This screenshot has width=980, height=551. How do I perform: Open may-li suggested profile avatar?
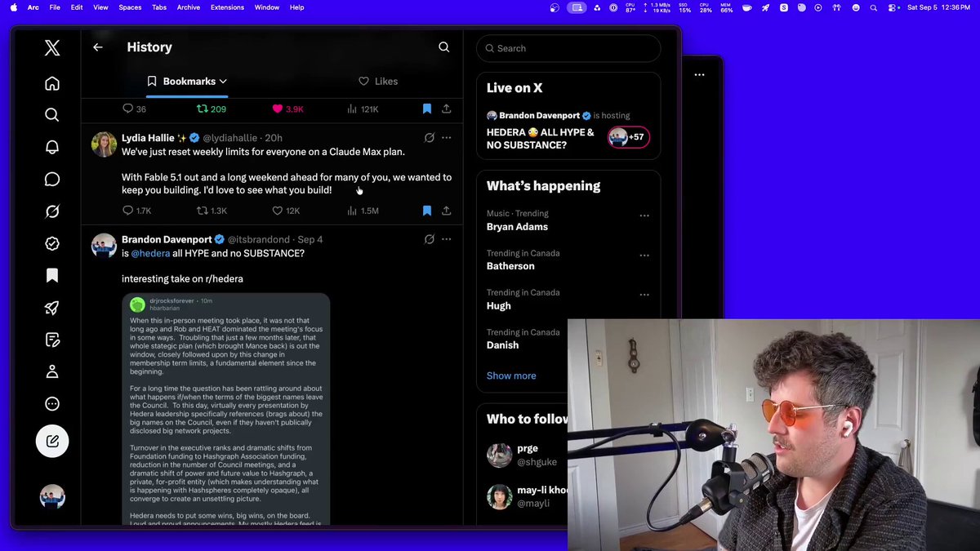(x=499, y=496)
